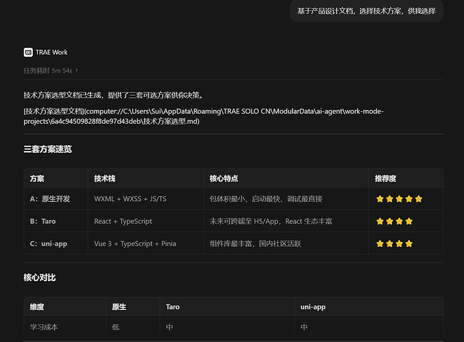Viewport: 464px width, 342px height.
Task: Click the 任务耗时 5m 54s label
Action: click(x=48, y=70)
